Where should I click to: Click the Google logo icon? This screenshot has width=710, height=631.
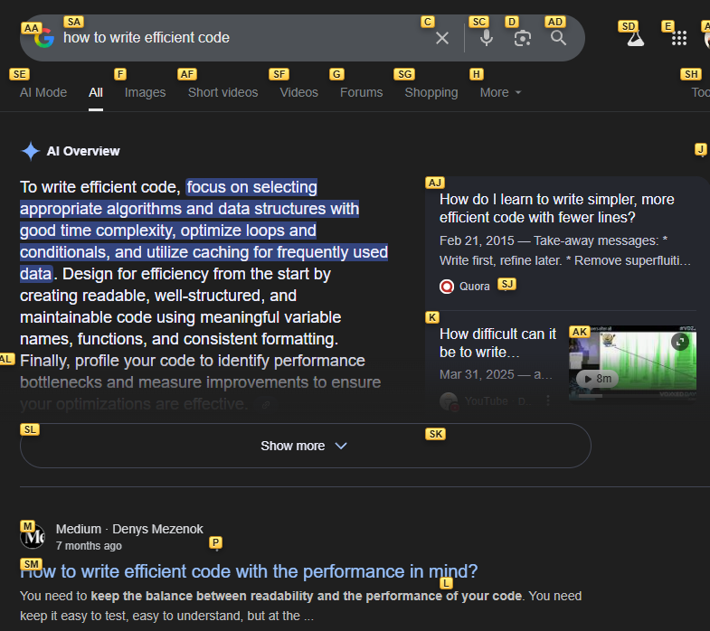pos(44,38)
